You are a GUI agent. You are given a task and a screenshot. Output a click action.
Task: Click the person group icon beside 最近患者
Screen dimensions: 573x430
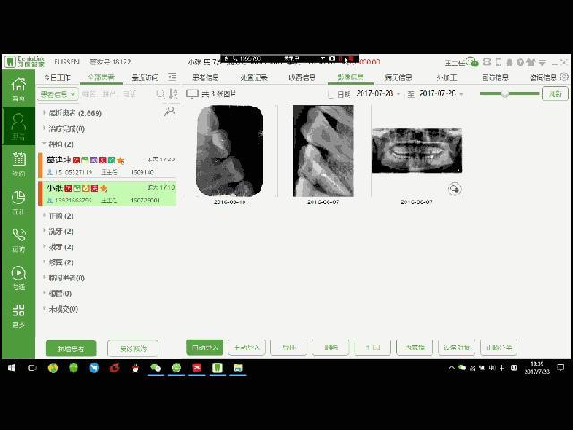pyautogui.click(x=169, y=111)
